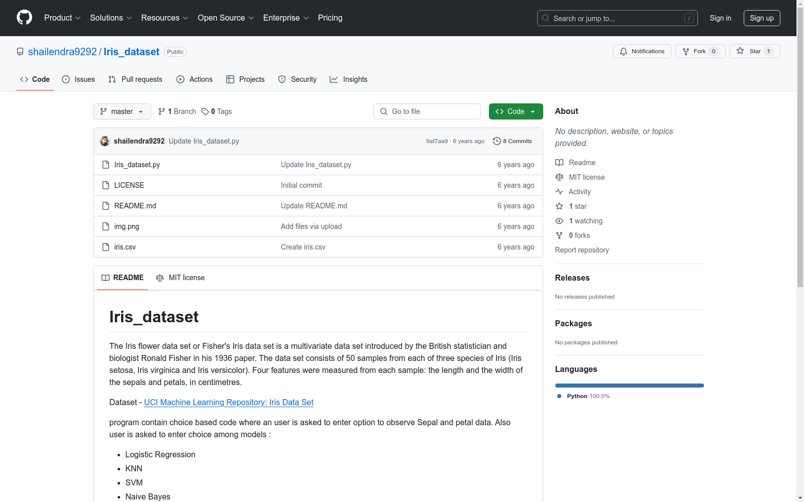The height and width of the screenshot is (502, 804).
Task: Open the Product dropdown menu
Action: click(62, 18)
